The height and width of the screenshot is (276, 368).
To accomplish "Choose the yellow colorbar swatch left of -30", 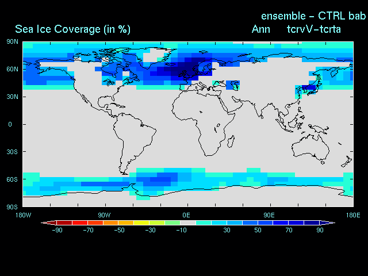I will pos(141,223).
